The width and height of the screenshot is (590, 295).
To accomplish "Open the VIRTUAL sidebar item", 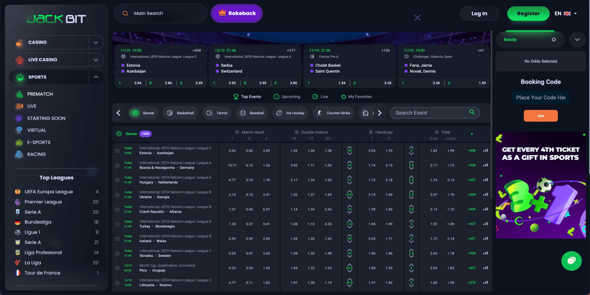I will [37, 130].
